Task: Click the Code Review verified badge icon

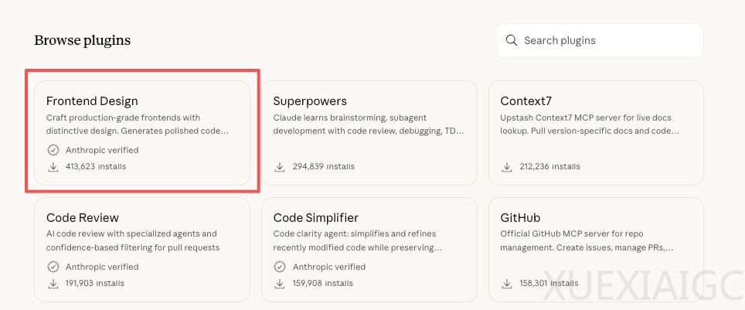Action: pos(53,267)
